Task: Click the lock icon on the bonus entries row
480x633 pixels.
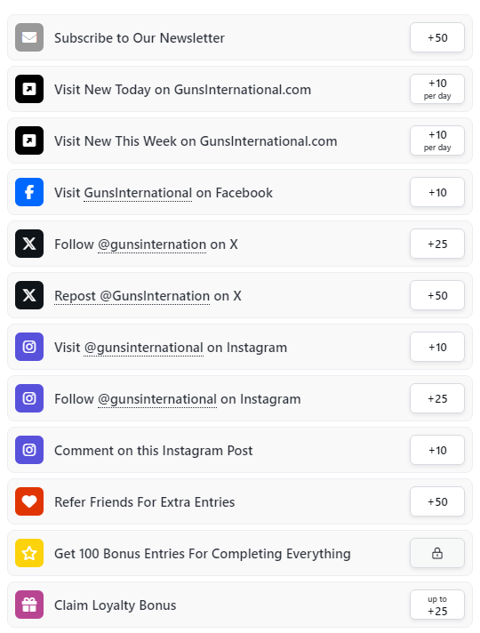Action: click(437, 553)
